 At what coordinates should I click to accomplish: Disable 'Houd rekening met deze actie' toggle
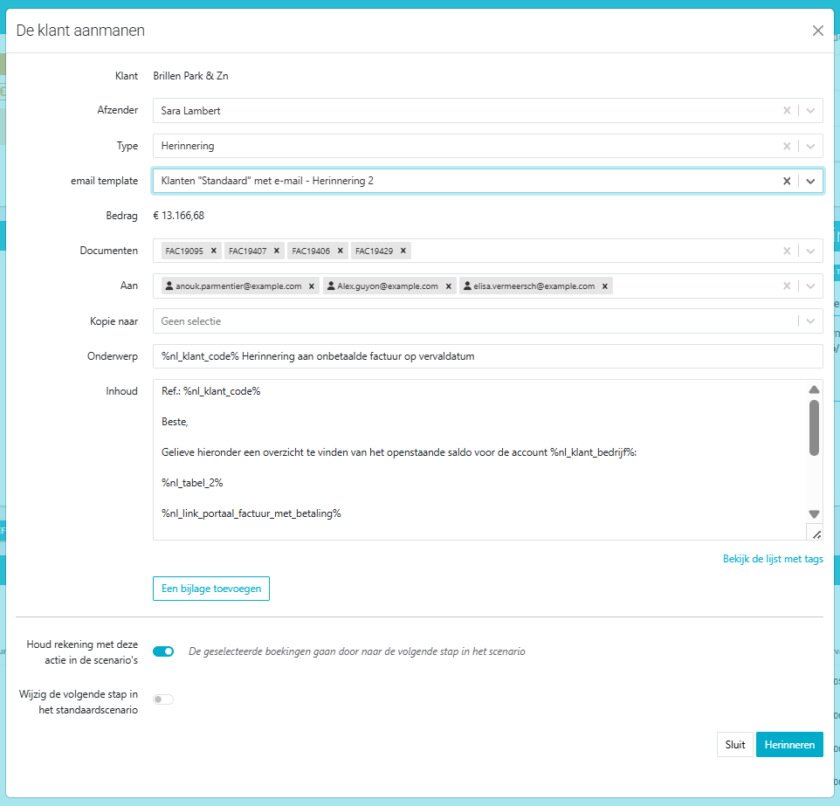pyautogui.click(x=163, y=651)
